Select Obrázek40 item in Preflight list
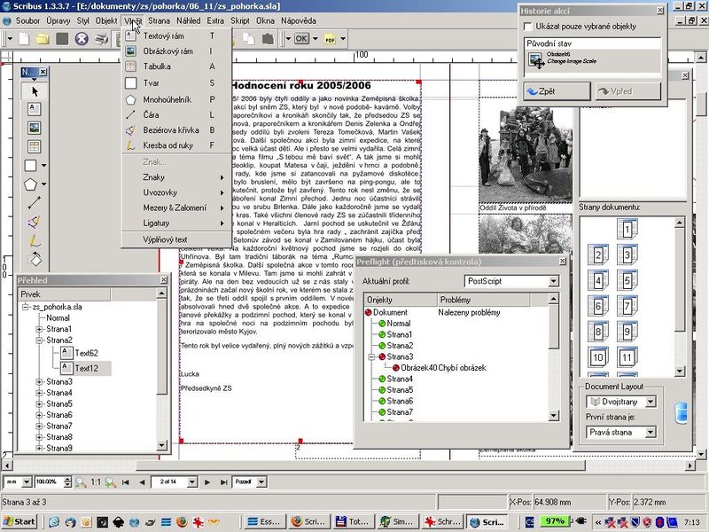709x532 pixels. [x=417, y=367]
